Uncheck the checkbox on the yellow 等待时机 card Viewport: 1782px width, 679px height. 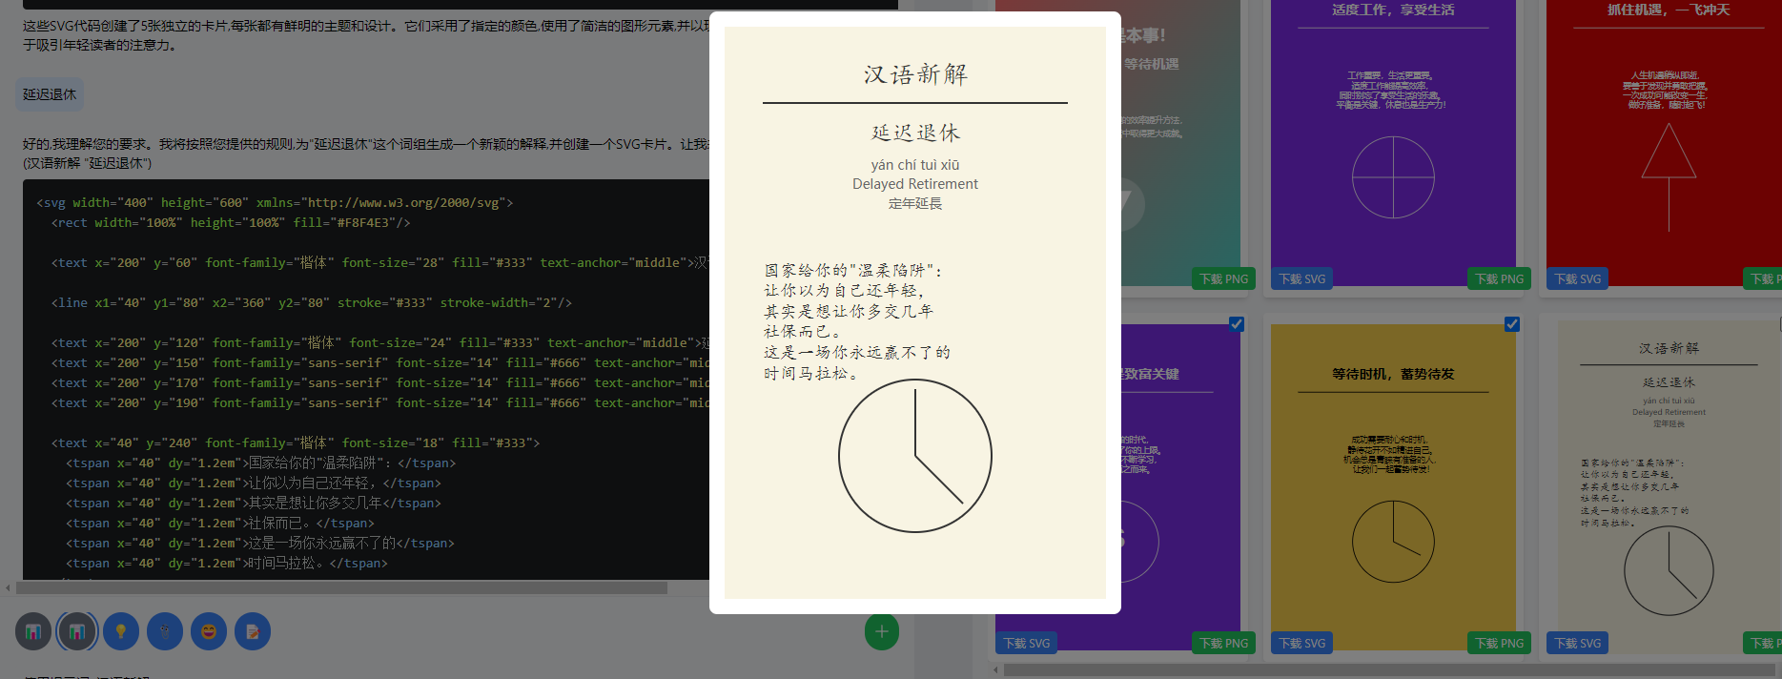1511,324
